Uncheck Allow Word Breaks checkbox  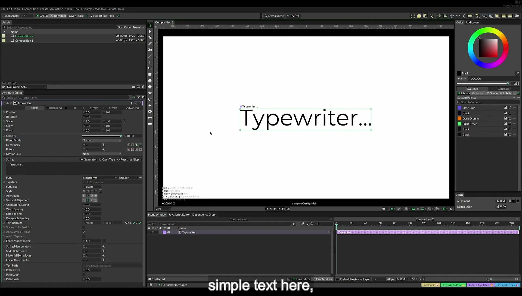click(x=84, y=232)
